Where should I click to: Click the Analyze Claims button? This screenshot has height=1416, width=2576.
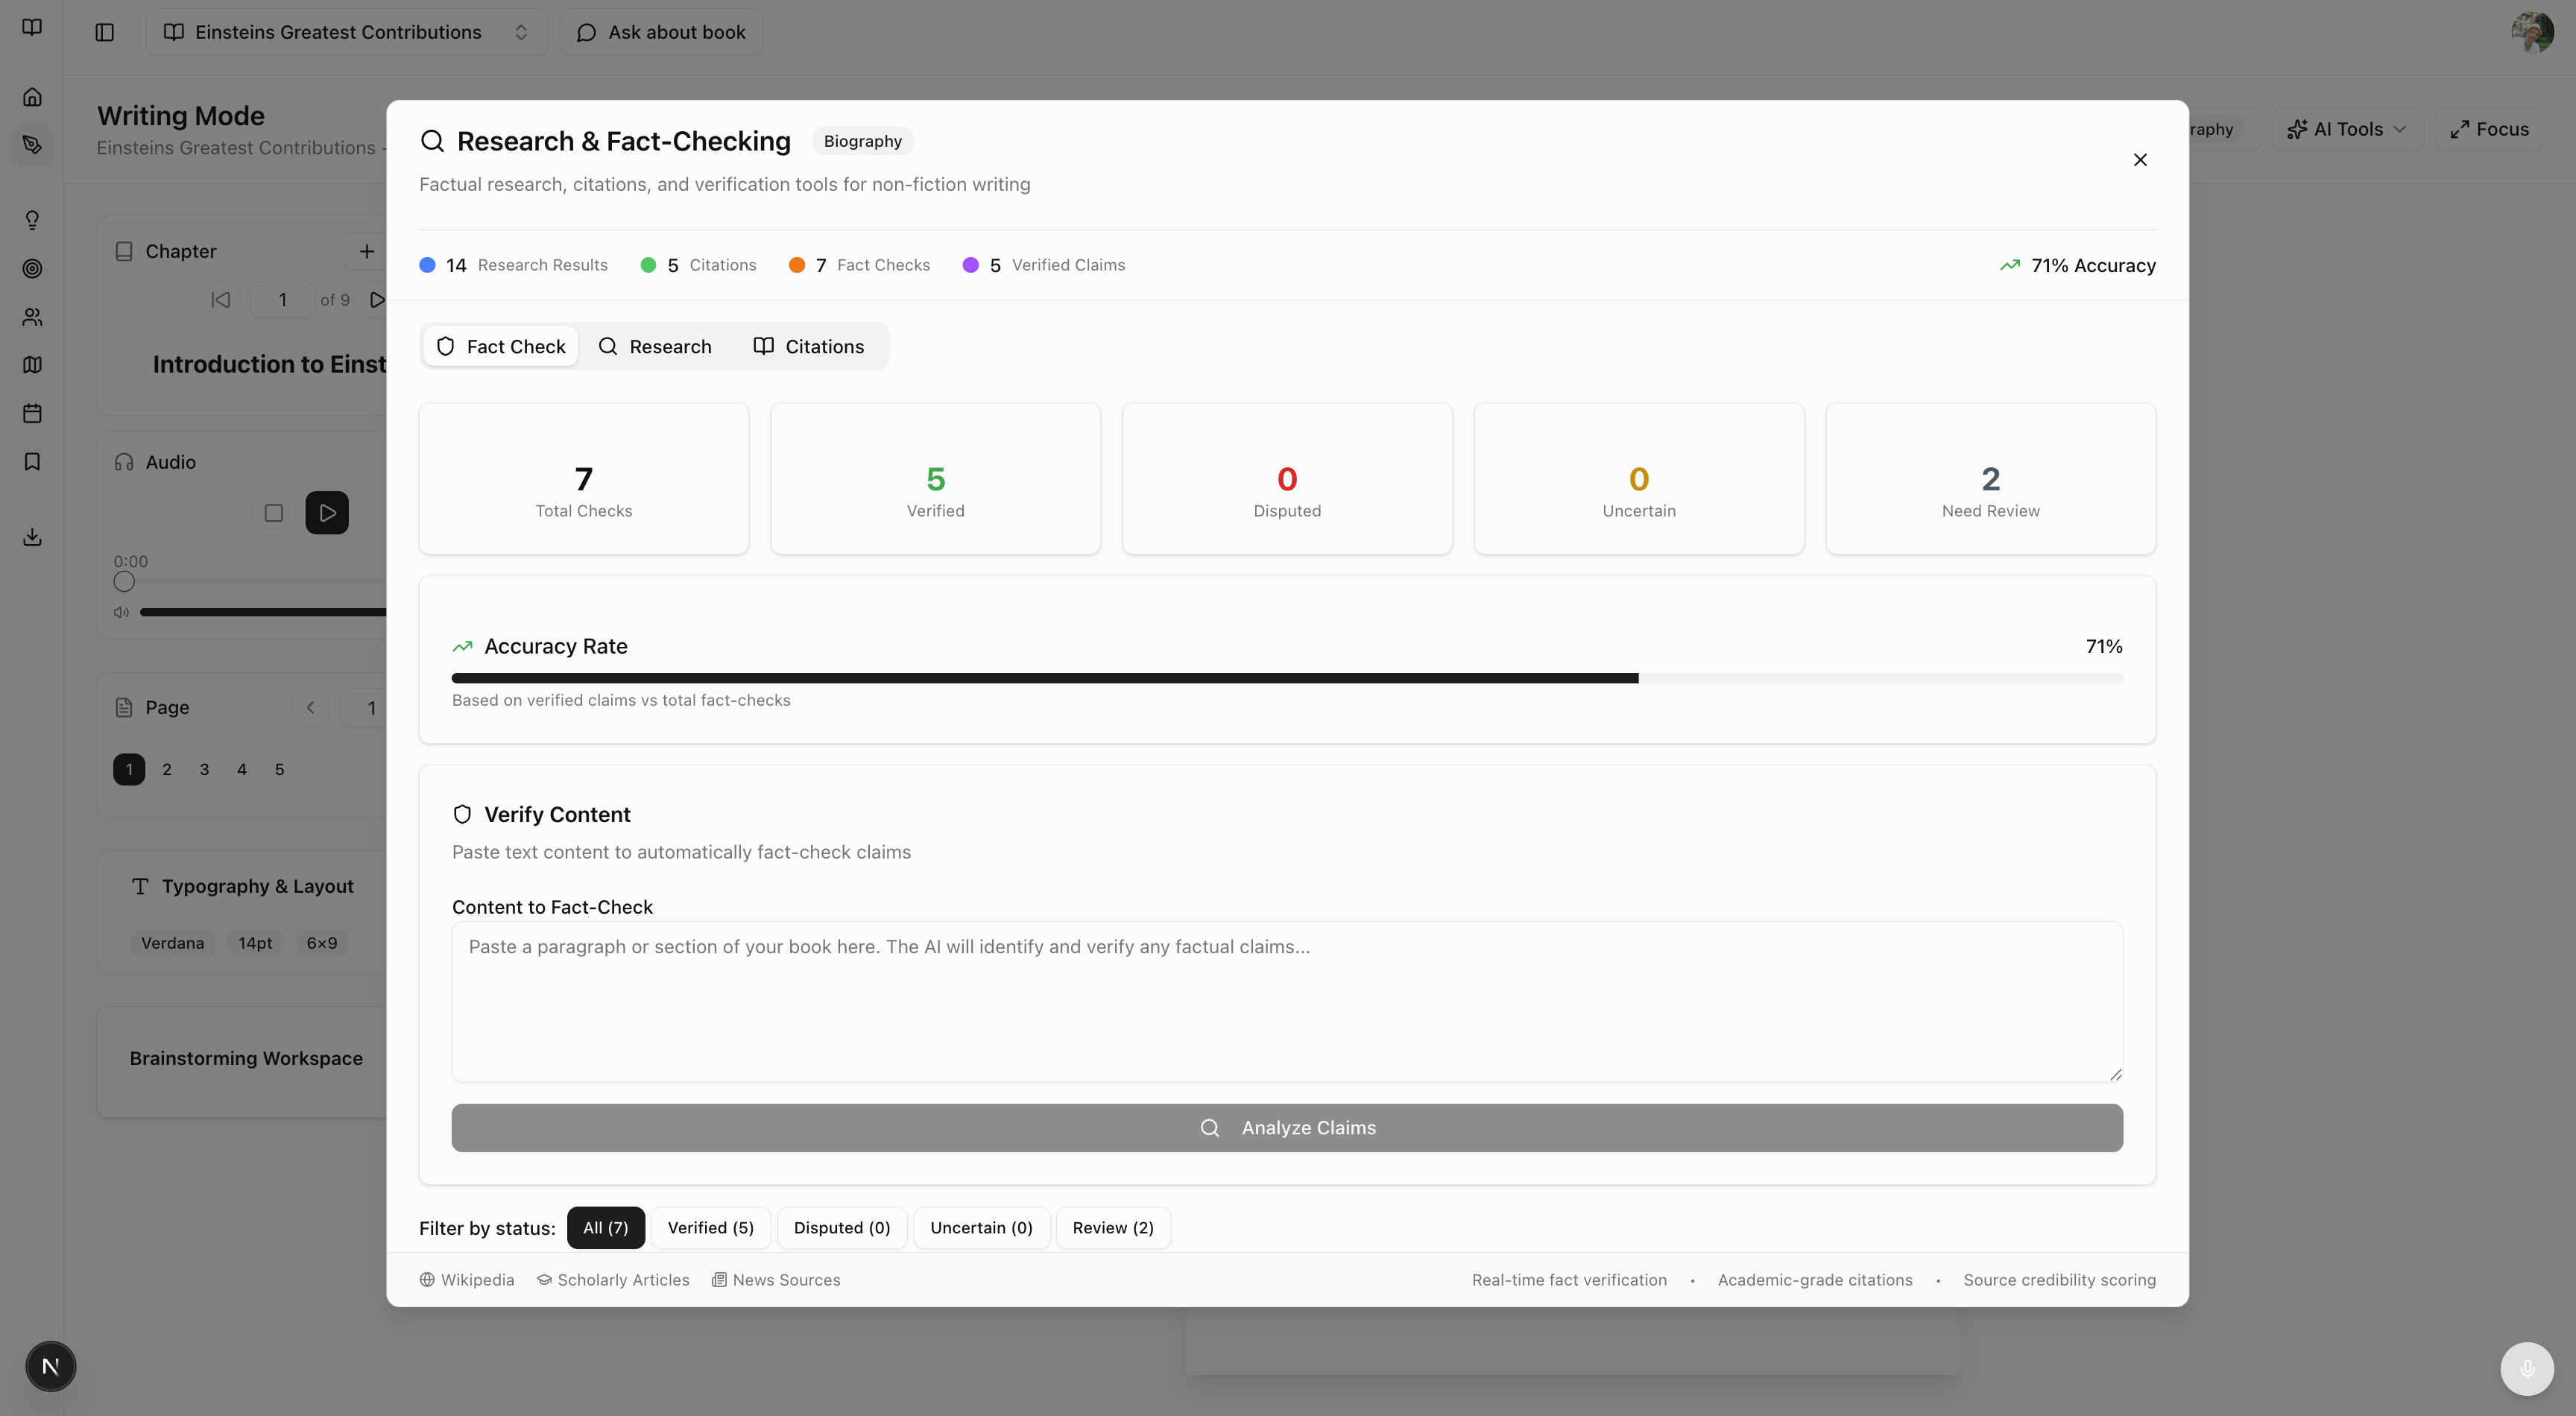(x=1286, y=1127)
